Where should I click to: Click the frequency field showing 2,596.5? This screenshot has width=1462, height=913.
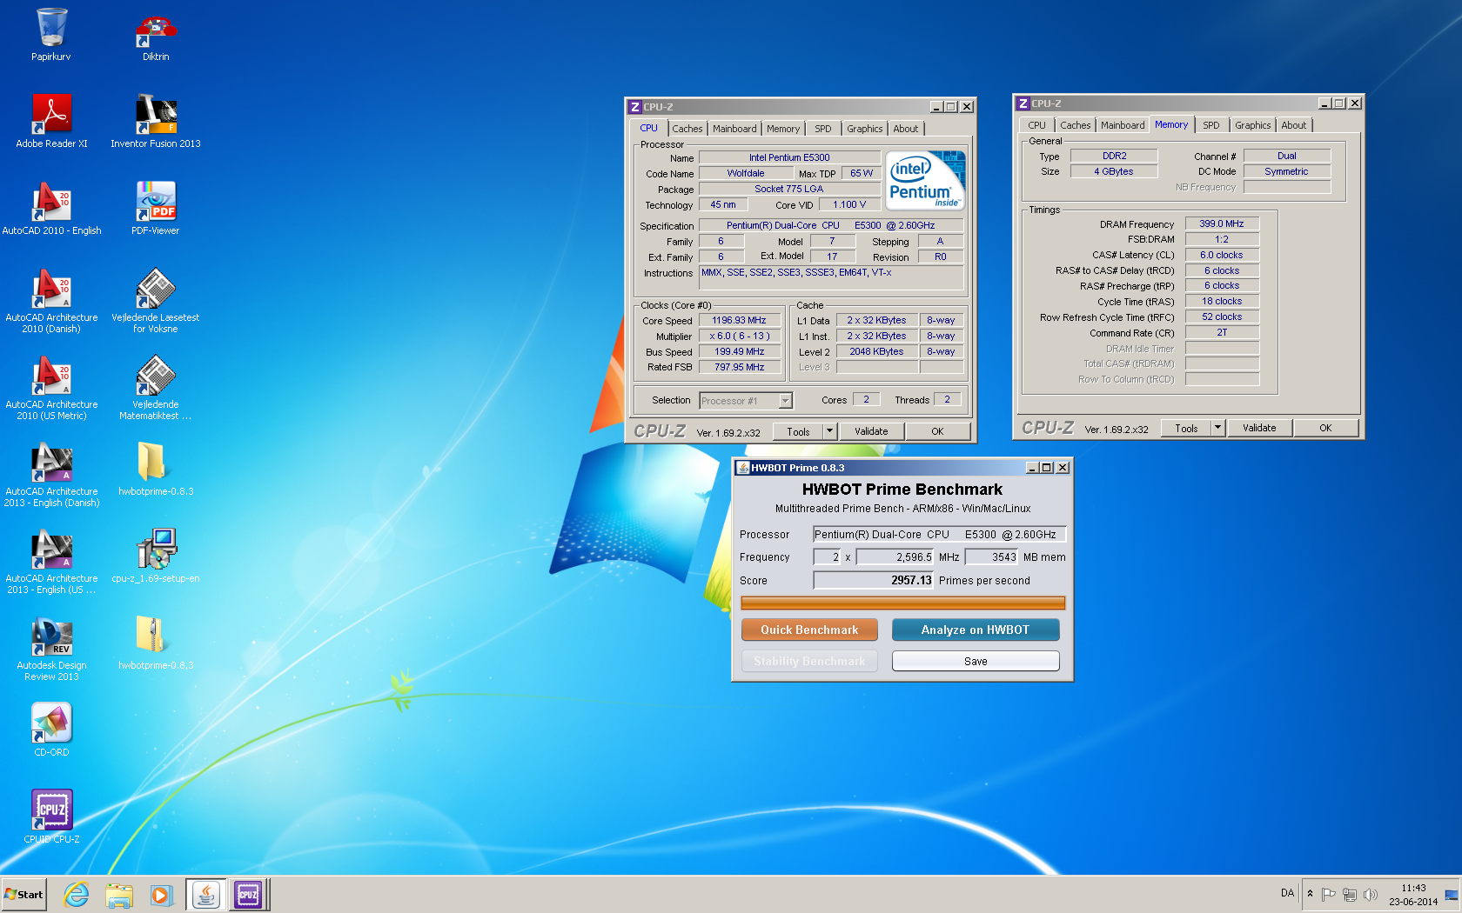[x=895, y=556]
